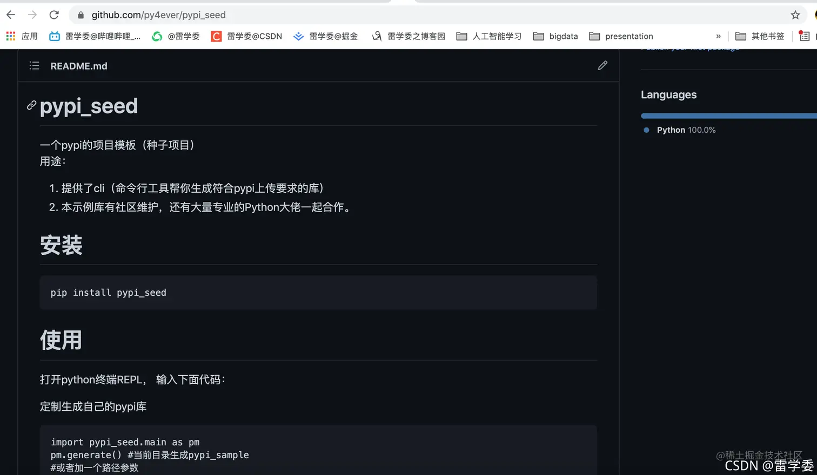Click the anchor link icon next to pypi_seed
Screen dimensions: 817x475
[31, 106]
